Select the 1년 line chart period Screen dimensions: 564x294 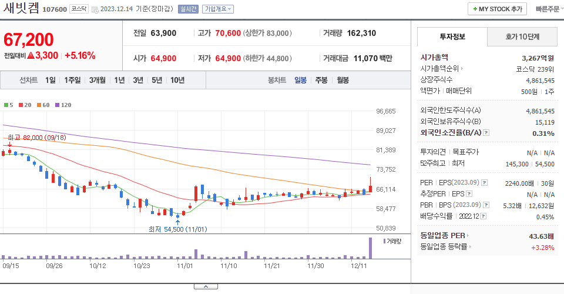click(x=119, y=80)
